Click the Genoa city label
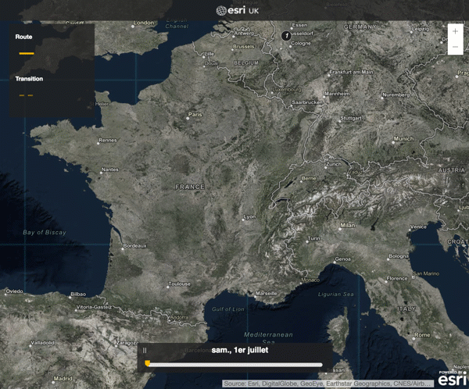This screenshot has height=389, width=469. pyautogui.click(x=343, y=259)
